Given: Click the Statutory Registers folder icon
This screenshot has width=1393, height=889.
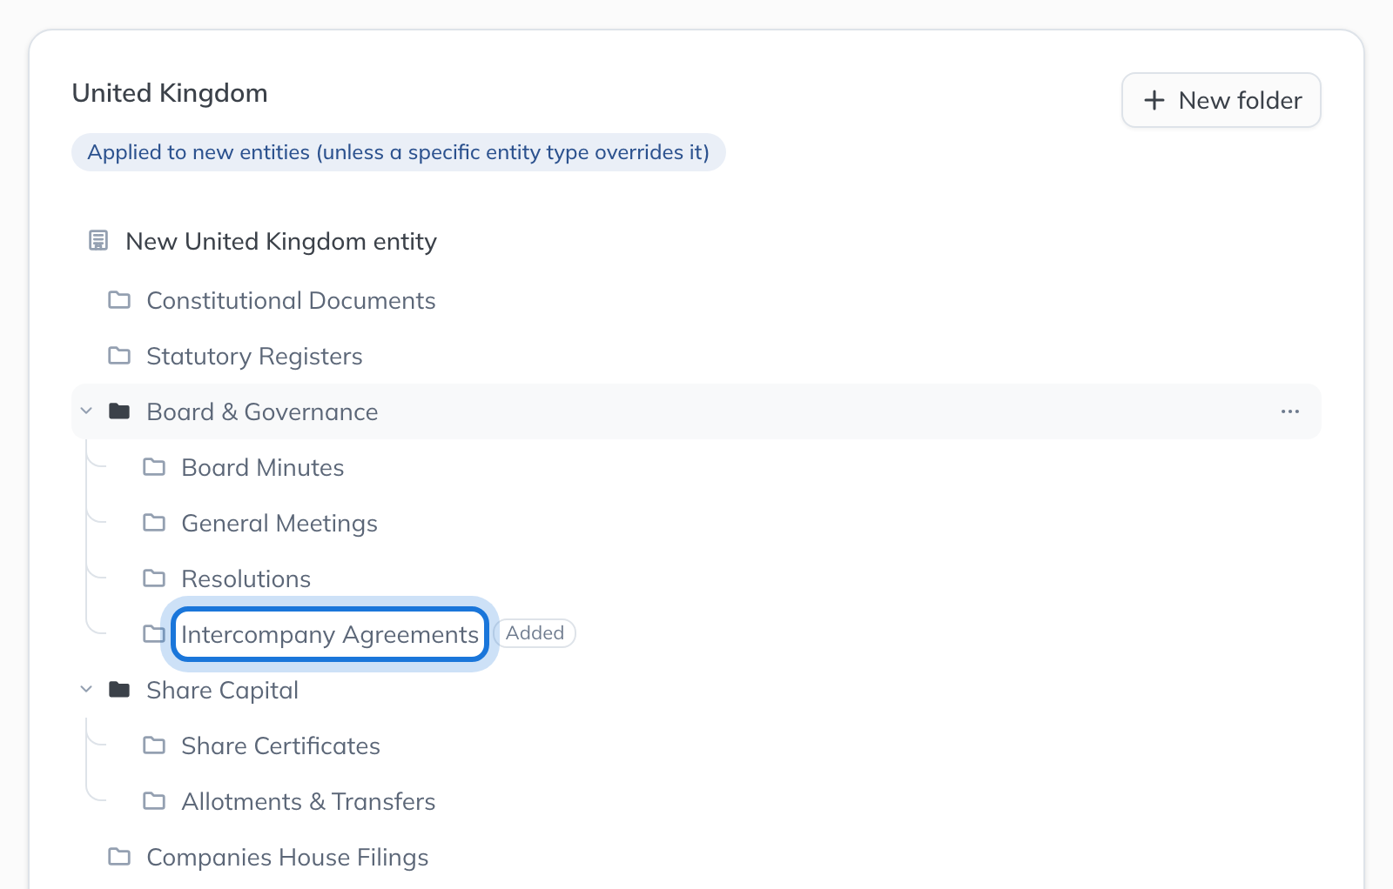Looking at the screenshot, I should point(119,356).
